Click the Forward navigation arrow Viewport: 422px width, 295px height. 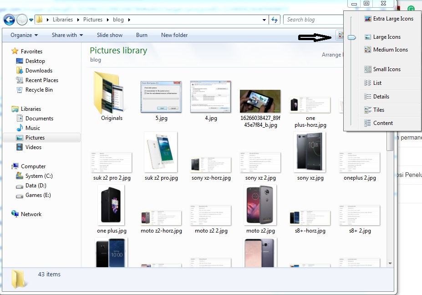[21, 20]
